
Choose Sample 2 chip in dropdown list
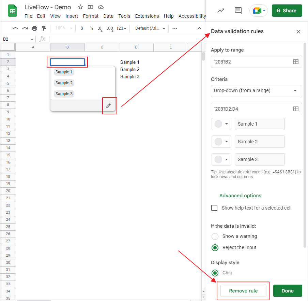coord(64,83)
